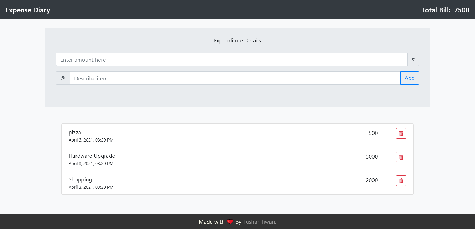The height and width of the screenshot is (230, 475).
Task: Click the @ symbol beside item description
Action: click(x=63, y=78)
